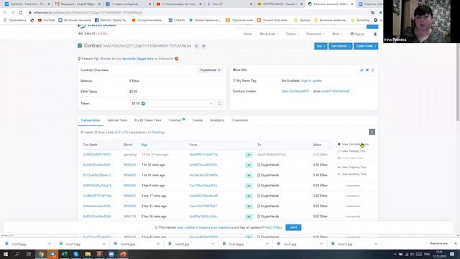The image size is (460, 259).
Task: Click the 'Показать все' downloads button
Action: pyautogui.click(x=438, y=244)
